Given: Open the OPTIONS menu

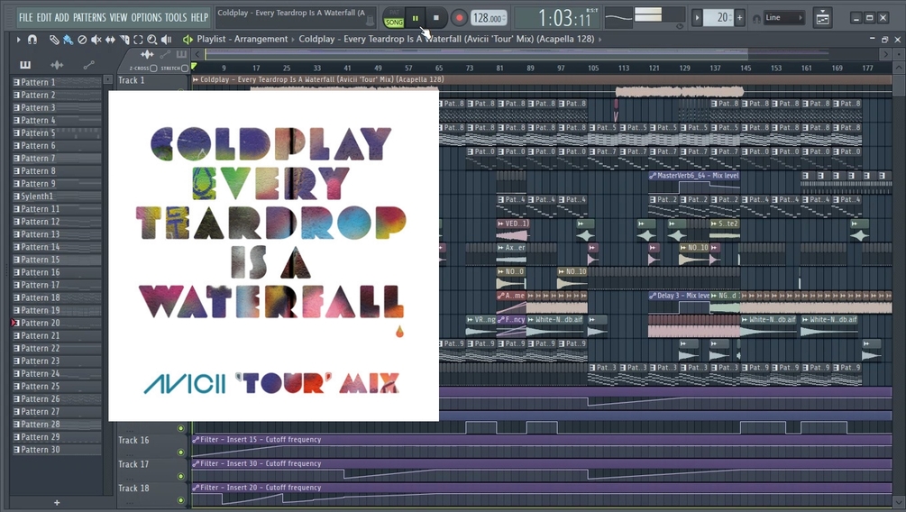Looking at the screenshot, I should coord(146,17).
